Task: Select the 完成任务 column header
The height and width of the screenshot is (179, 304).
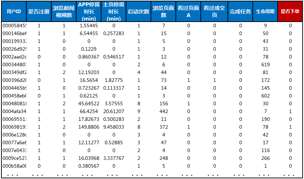Action: pyautogui.click(x=240, y=11)
